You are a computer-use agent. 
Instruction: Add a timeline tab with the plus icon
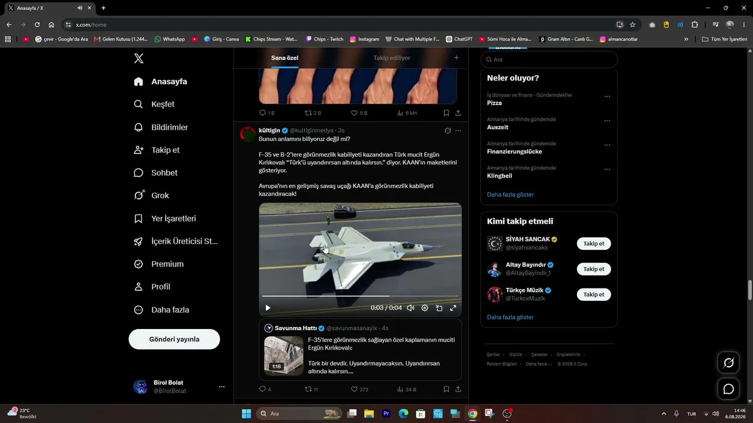tap(457, 58)
